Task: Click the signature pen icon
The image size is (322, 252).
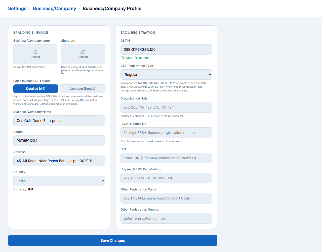Action: (83, 52)
